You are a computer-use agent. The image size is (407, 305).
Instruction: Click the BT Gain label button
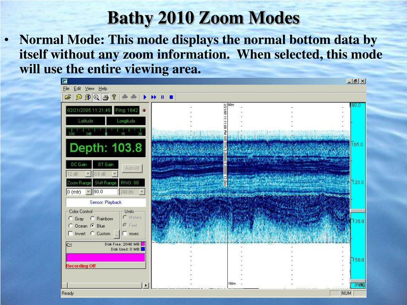pyautogui.click(x=106, y=164)
